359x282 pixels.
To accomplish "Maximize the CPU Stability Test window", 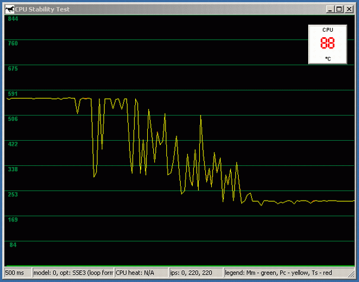I will pyautogui.click(x=339, y=9).
